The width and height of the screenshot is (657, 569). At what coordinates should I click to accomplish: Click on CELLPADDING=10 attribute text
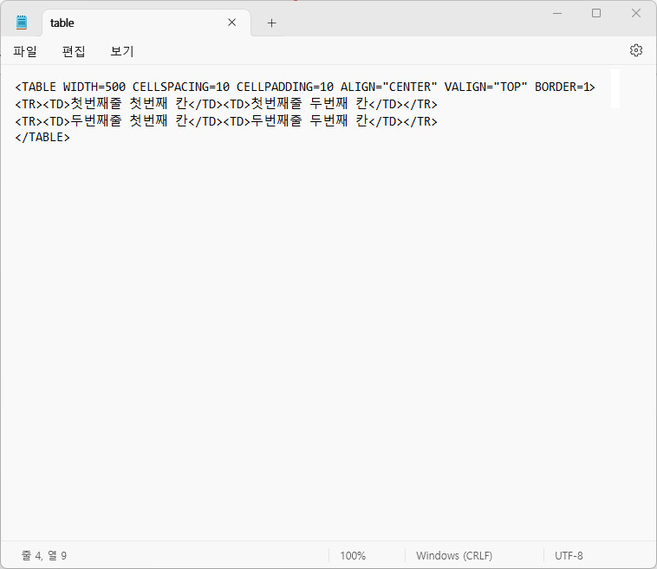click(x=285, y=87)
